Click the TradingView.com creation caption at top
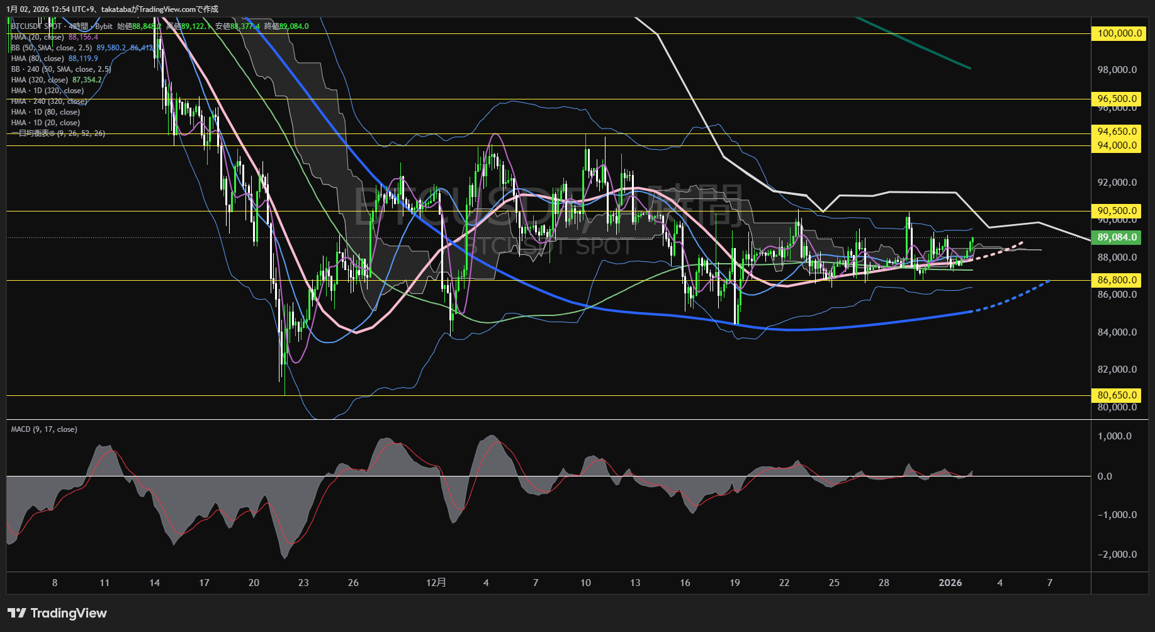The width and height of the screenshot is (1155, 632). 112,9
